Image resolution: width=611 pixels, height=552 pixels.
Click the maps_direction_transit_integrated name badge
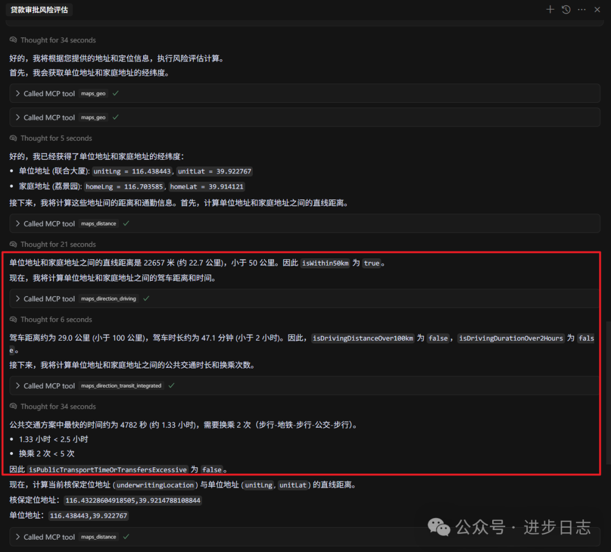pyautogui.click(x=121, y=386)
